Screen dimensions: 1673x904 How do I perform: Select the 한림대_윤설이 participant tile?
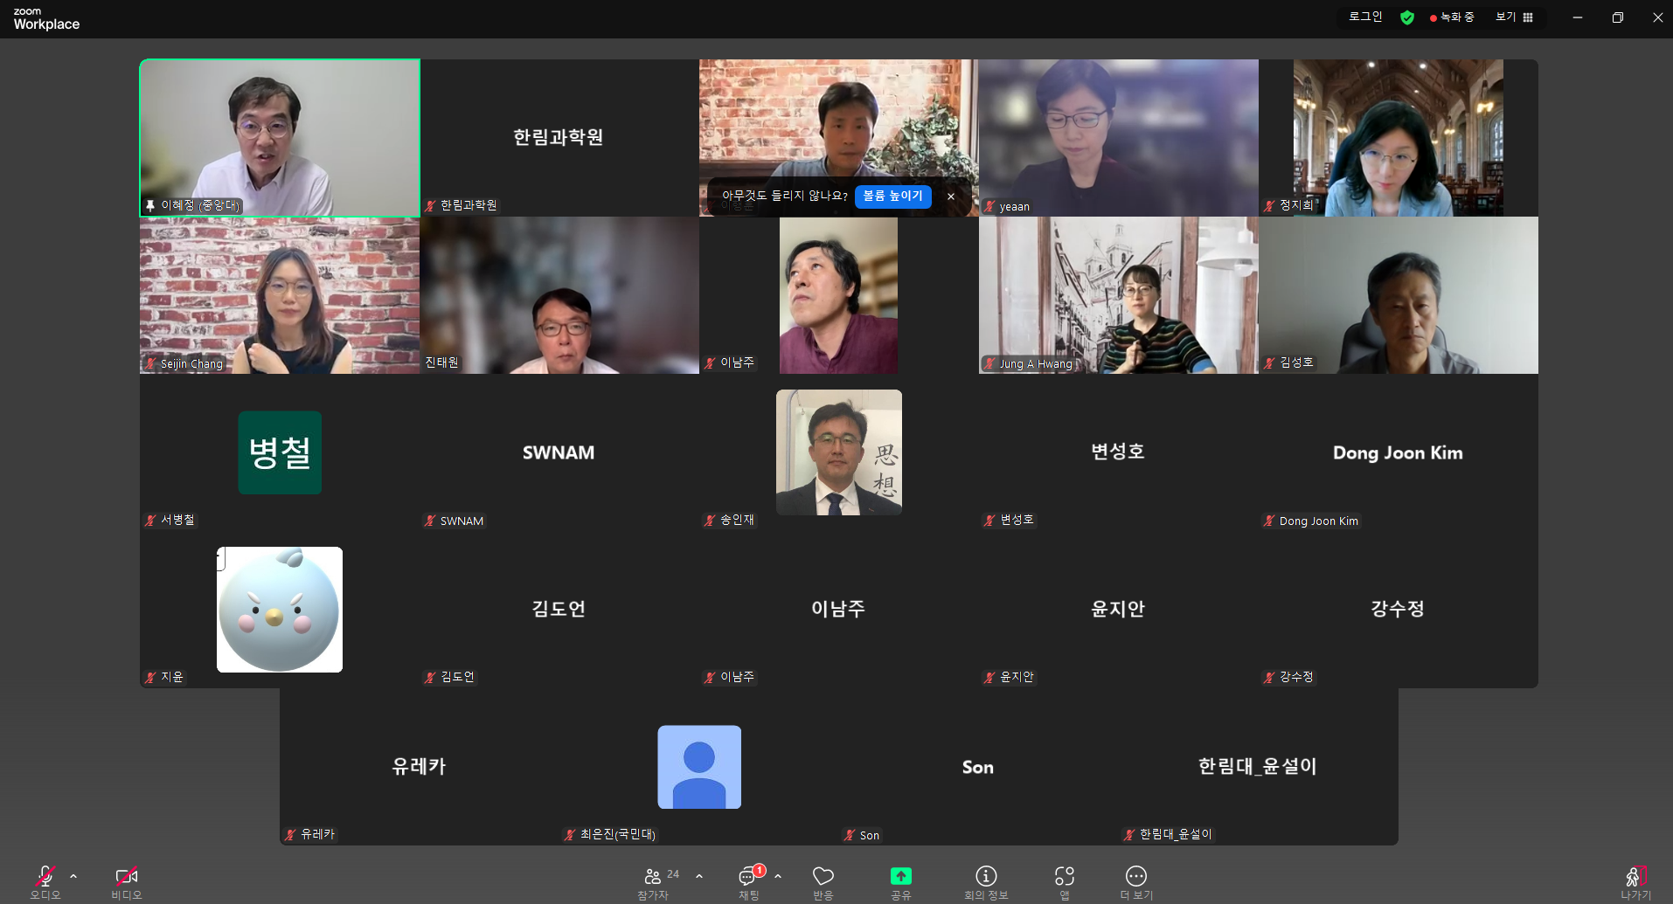click(x=1259, y=767)
